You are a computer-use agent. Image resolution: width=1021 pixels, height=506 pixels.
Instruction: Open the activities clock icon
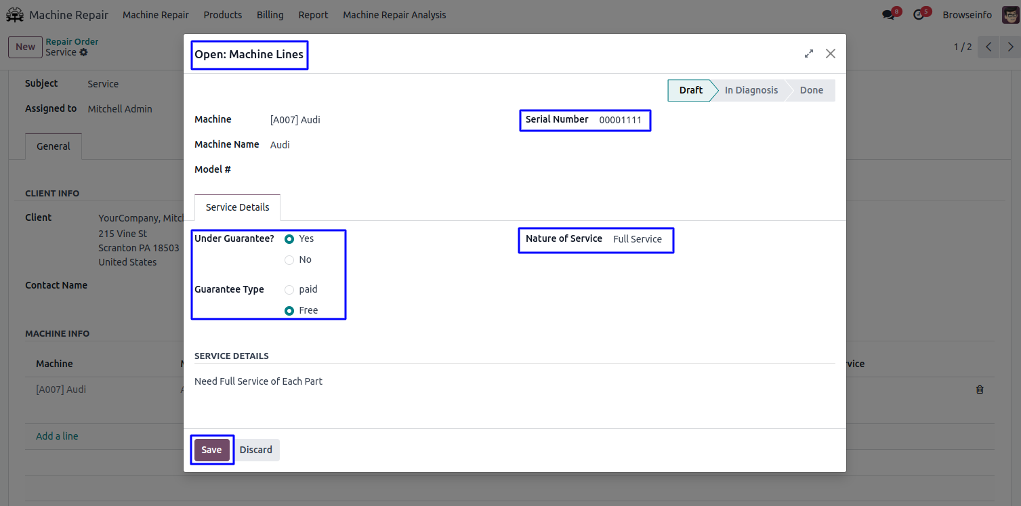[919, 15]
